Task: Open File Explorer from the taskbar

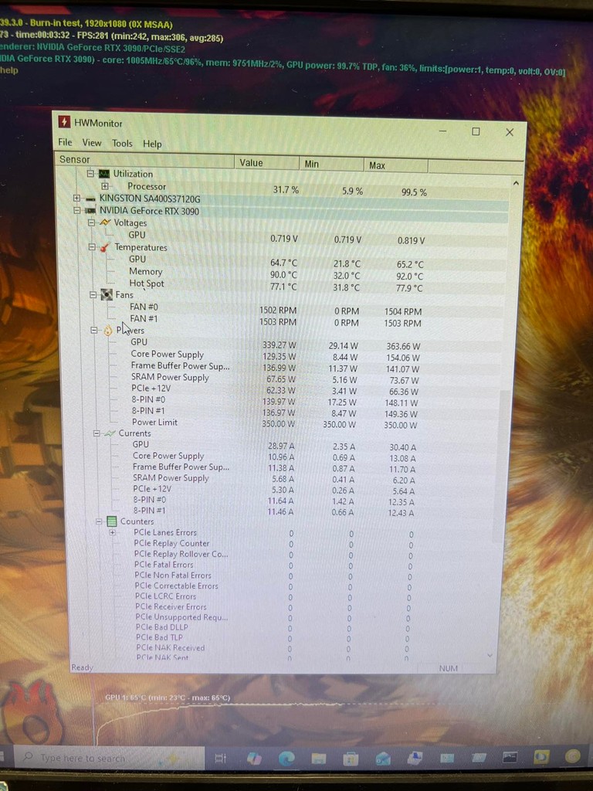Action: pyautogui.click(x=319, y=759)
